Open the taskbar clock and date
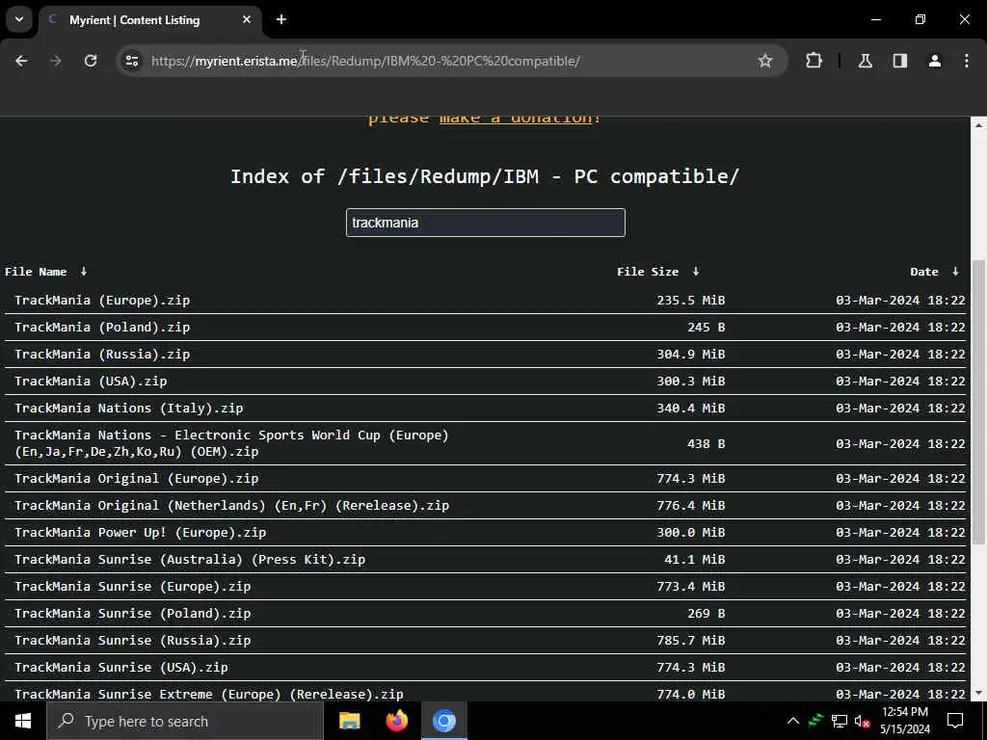Viewport: 987px width, 740px height. point(905,721)
